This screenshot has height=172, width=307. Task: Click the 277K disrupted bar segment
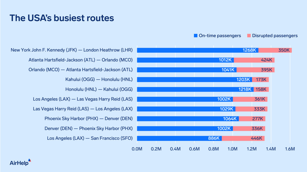point(252,119)
